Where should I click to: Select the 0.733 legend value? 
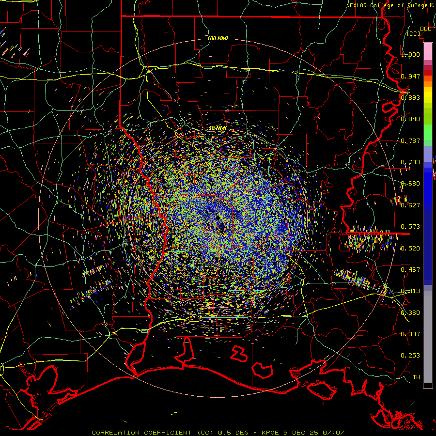click(x=410, y=162)
